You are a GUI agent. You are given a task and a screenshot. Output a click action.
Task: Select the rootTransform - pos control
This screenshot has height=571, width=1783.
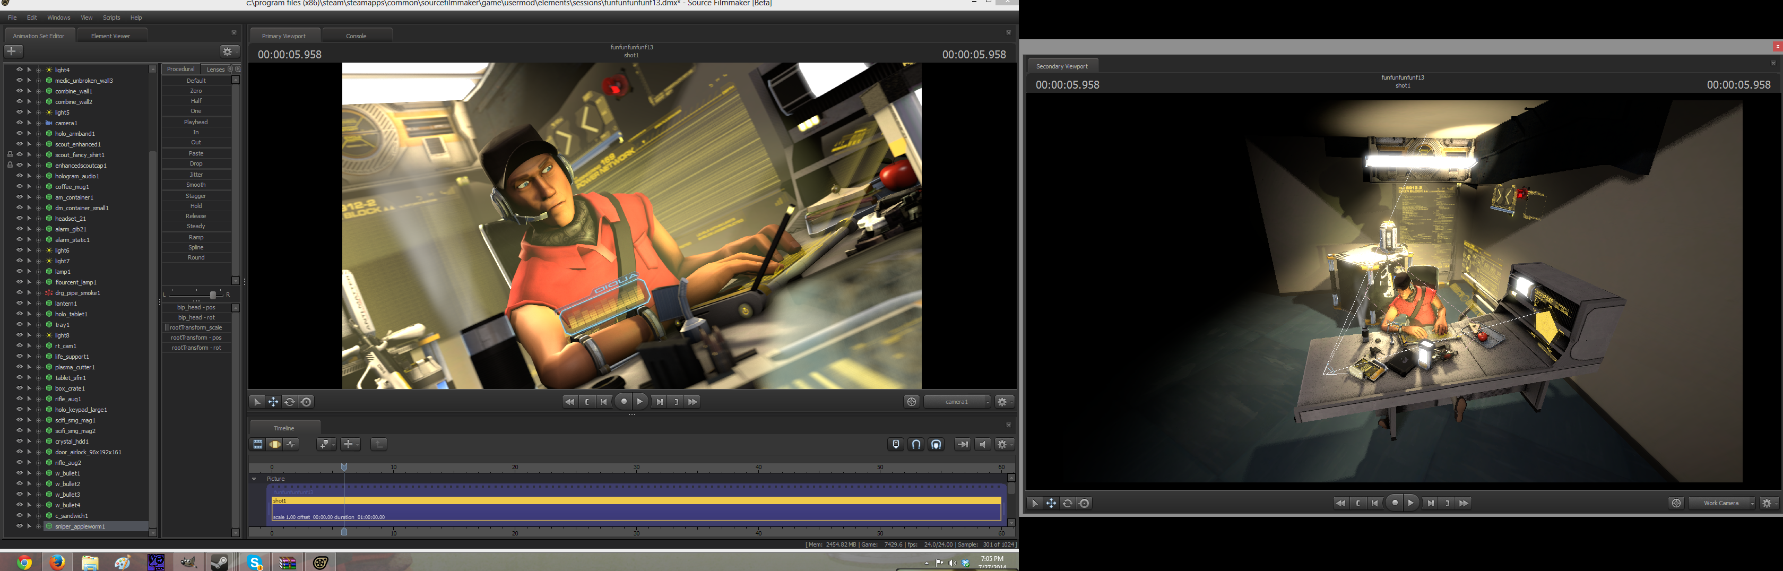[x=196, y=338]
